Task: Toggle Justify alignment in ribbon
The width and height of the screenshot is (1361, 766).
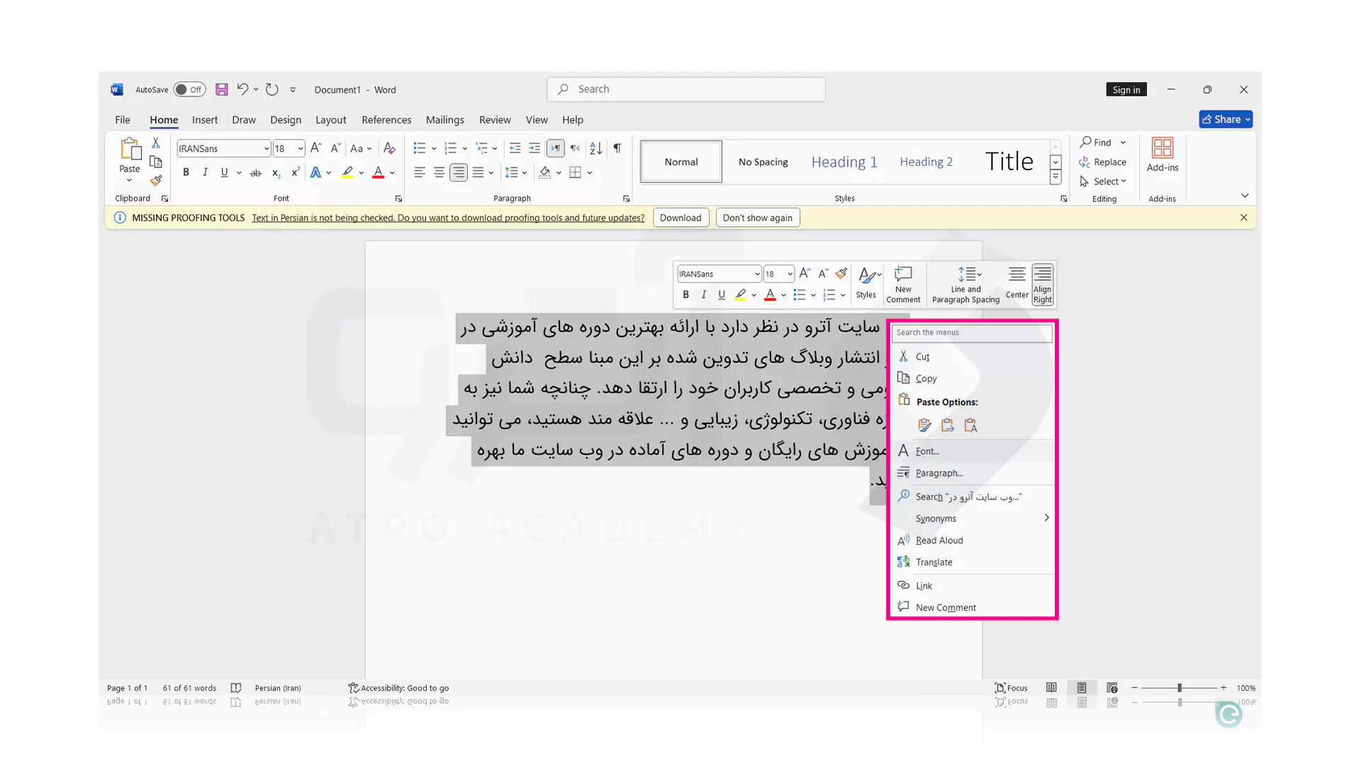Action: (x=478, y=172)
